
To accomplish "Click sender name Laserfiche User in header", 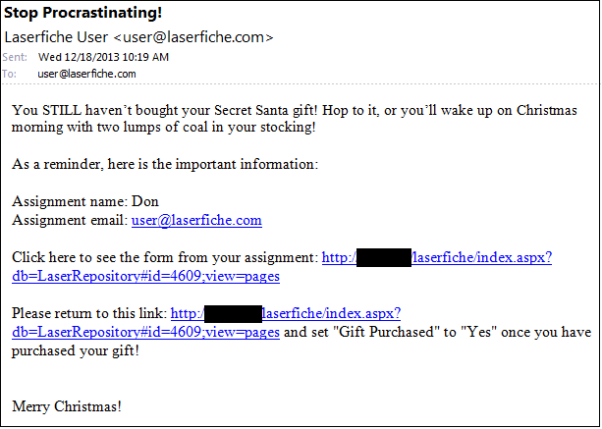I will pos(56,37).
